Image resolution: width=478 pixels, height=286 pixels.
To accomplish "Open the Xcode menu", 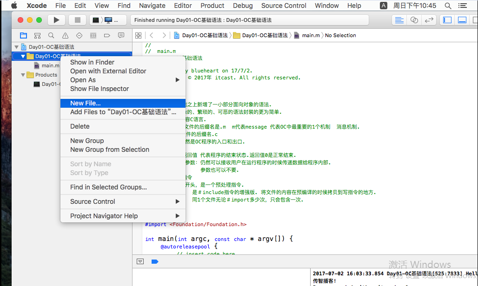I will [37, 6].
